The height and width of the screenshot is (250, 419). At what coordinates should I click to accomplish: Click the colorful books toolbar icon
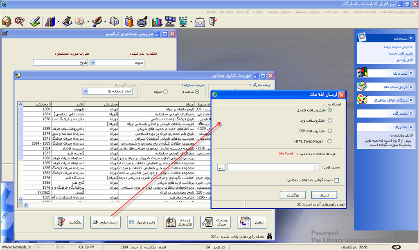tap(50, 21)
